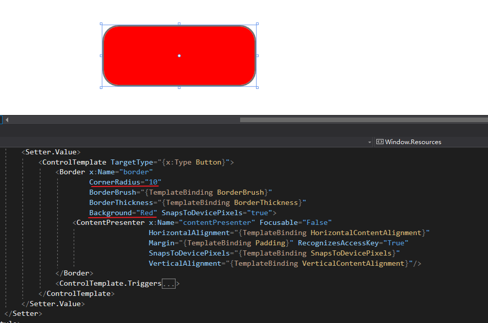Click the closing </ControlTemplate> tag
Screen dimensions: 488x323
tap(77, 294)
